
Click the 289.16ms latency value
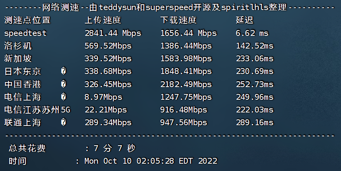(255, 122)
